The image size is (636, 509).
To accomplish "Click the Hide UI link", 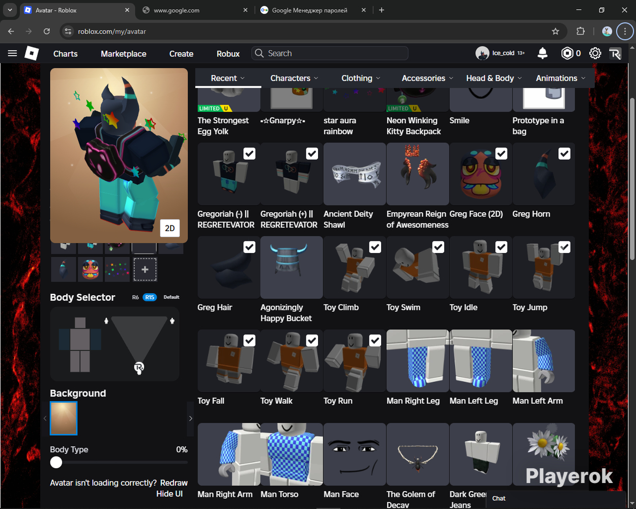I will pos(169,494).
